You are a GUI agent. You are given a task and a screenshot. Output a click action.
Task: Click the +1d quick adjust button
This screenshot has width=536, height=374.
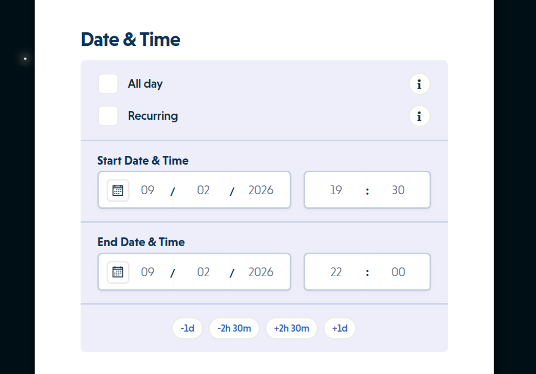pyautogui.click(x=339, y=328)
